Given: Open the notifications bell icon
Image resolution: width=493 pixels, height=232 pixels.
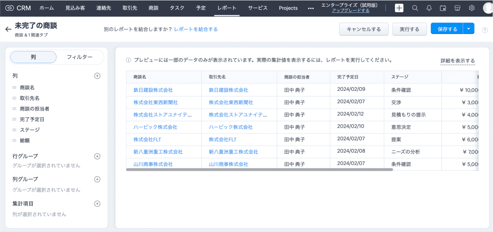Looking at the screenshot, I should [429, 8].
